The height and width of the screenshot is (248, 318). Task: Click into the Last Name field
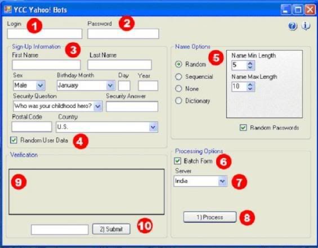click(x=119, y=65)
